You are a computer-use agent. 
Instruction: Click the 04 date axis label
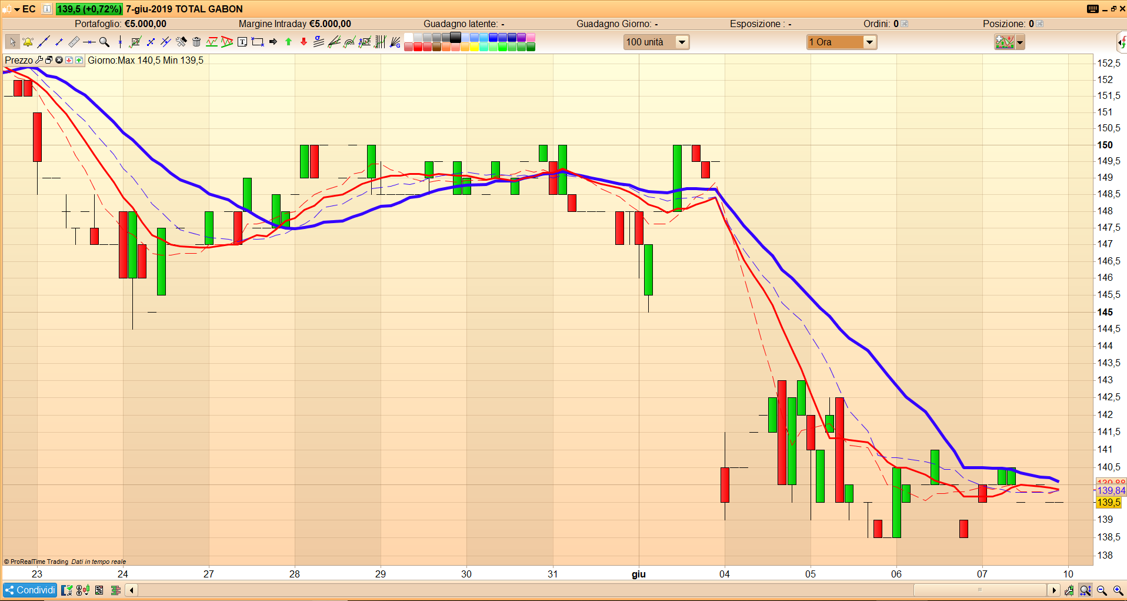coord(725,574)
